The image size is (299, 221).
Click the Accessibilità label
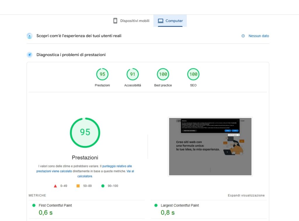coord(133,85)
